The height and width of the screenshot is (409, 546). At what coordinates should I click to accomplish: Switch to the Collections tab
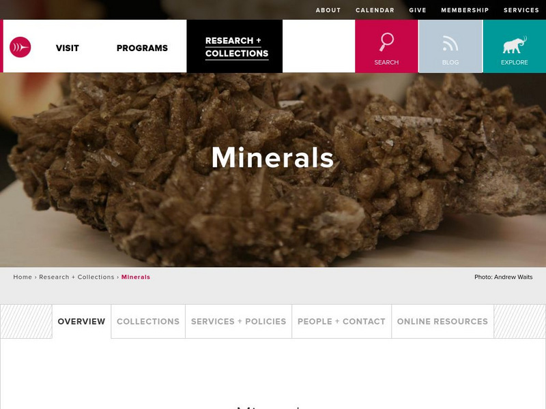pos(148,321)
